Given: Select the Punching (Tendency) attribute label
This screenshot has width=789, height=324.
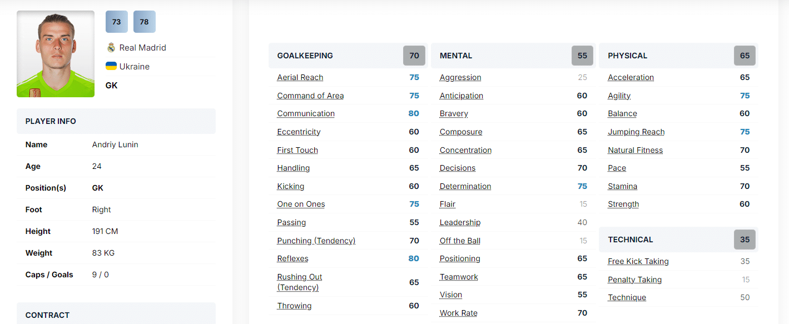Looking at the screenshot, I should 316,241.
